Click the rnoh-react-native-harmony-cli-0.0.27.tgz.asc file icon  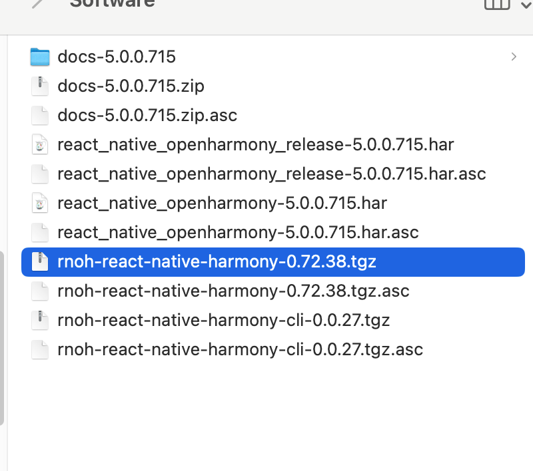pyautogui.click(x=40, y=349)
